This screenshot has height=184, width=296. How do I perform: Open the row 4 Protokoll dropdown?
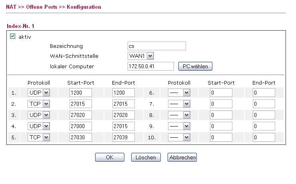[x=39, y=126]
